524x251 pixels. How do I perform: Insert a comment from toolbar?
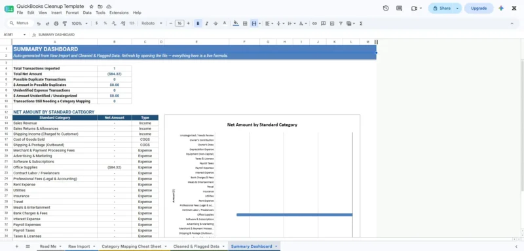pos(323,24)
